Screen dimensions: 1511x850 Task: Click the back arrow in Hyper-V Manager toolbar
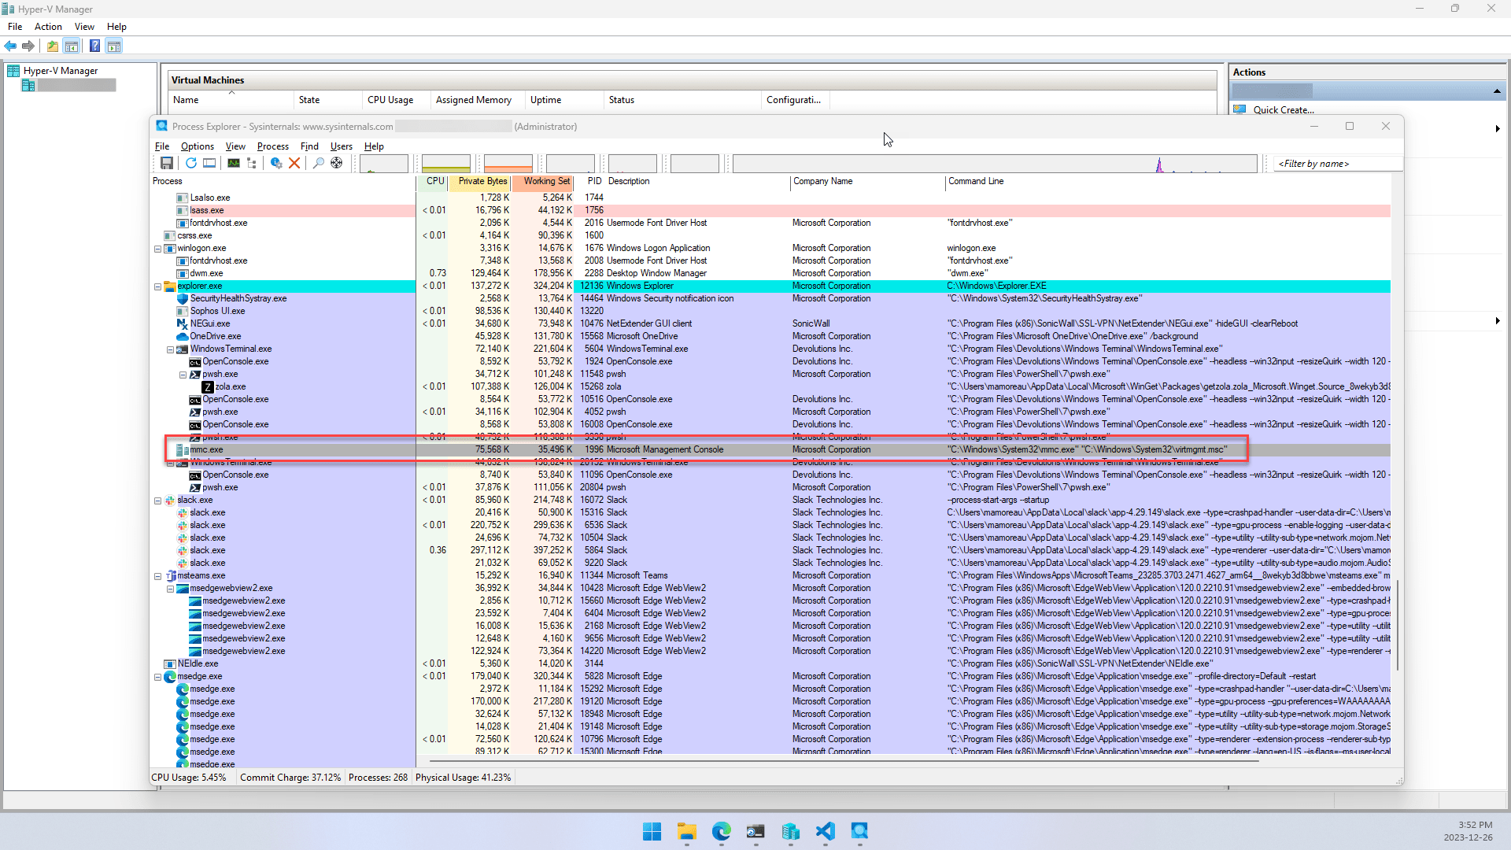[10, 46]
